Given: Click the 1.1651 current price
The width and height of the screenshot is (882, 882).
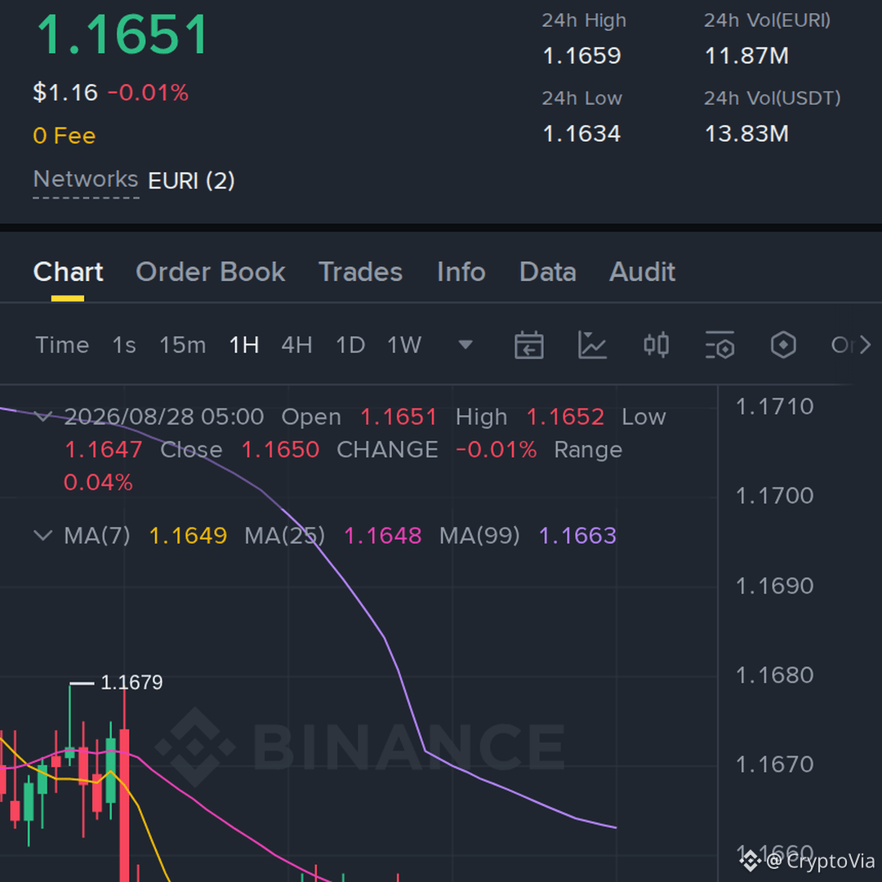Looking at the screenshot, I should tap(122, 35).
